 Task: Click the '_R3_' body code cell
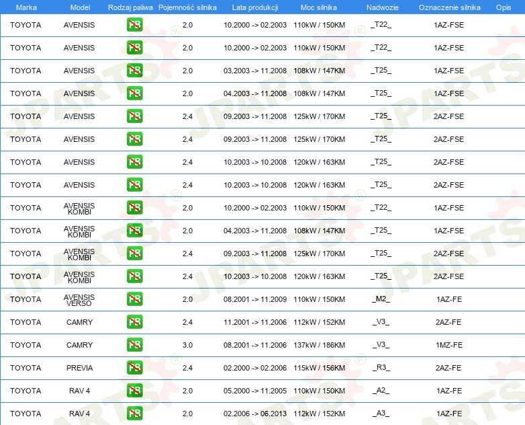[x=381, y=367]
